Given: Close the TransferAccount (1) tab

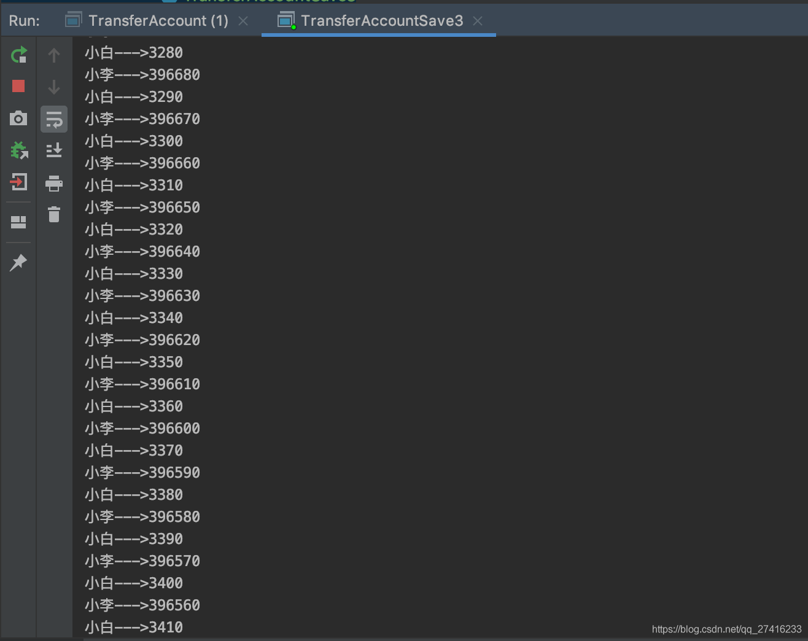Looking at the screenshot, I should click(x=243, y=21).
